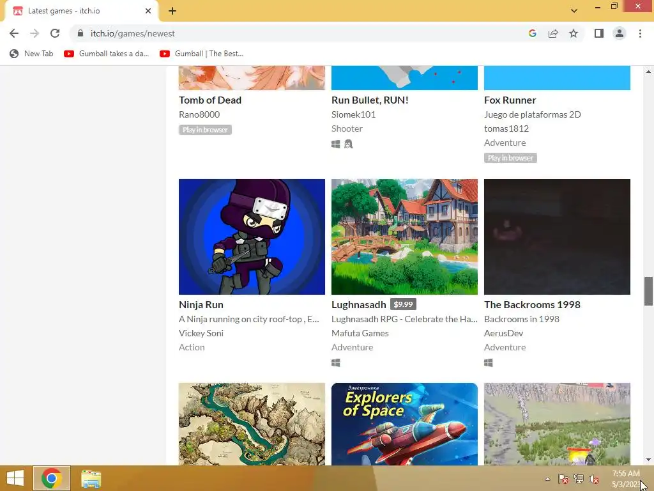Open the Chrome profile menu
654x491 pixels.
click(620, 33)
